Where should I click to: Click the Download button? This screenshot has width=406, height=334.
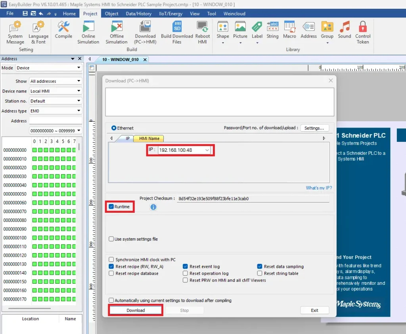[136, 310]
